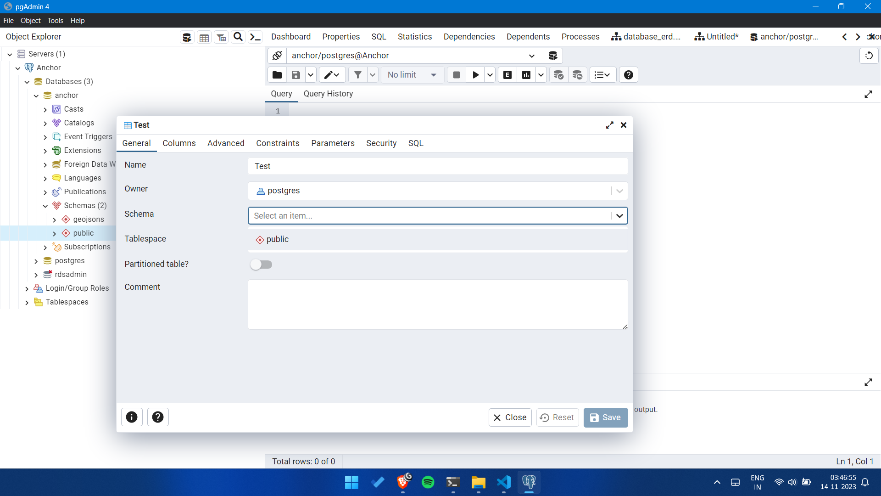Toggle the auto-commit connection icon
881x496 pixels.
coord(277,56)
